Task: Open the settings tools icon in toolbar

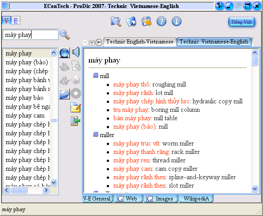Action: click(x=146, y=21)
